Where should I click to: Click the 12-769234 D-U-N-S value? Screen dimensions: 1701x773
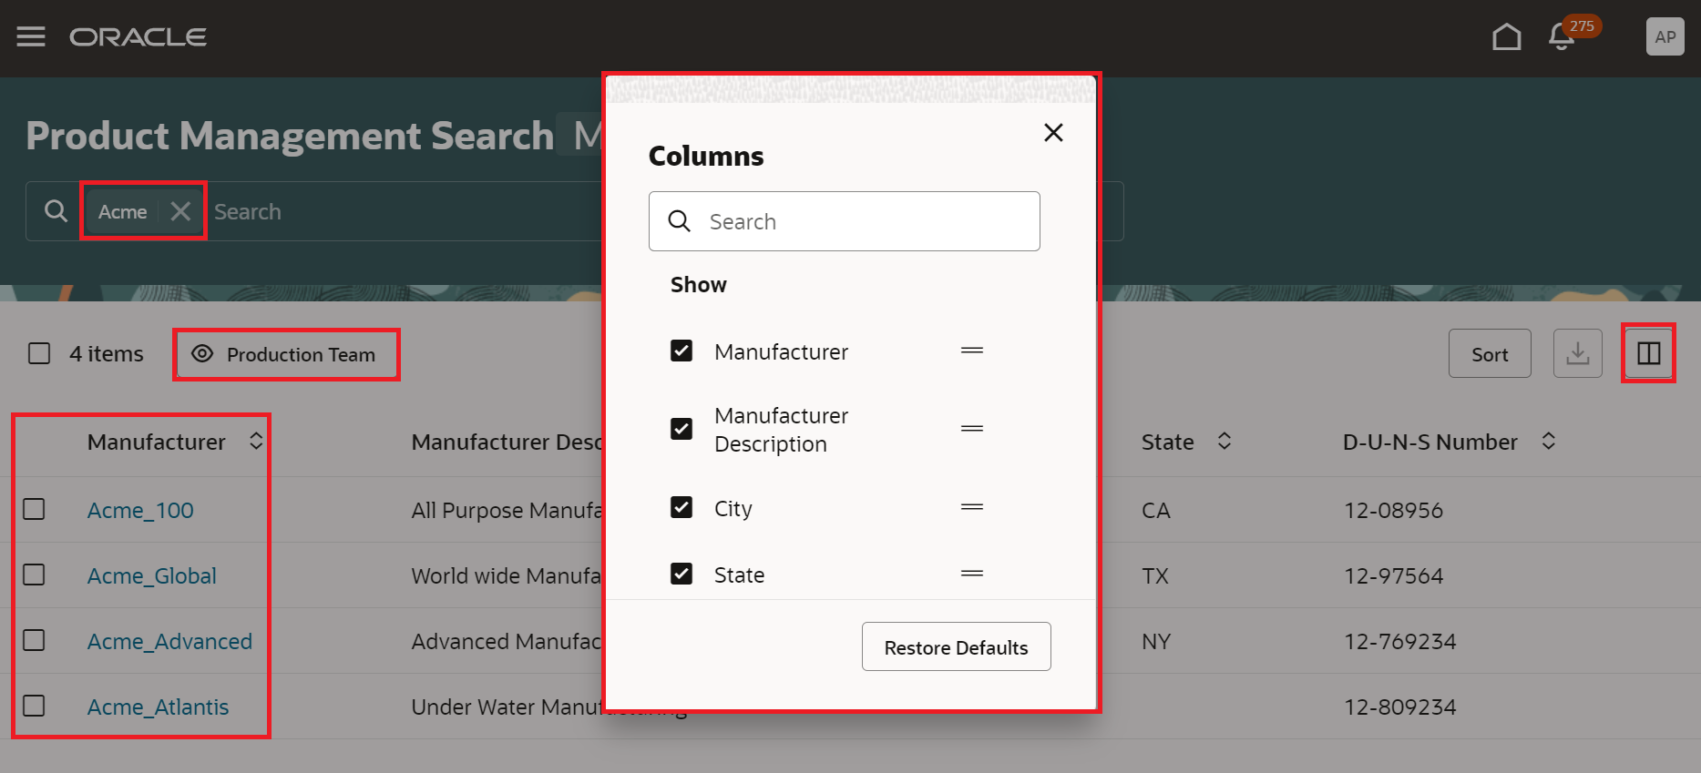pos(1399,642)
